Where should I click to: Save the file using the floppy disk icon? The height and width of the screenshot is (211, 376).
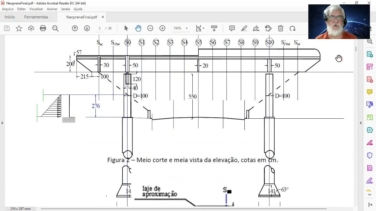click(7, 28)
